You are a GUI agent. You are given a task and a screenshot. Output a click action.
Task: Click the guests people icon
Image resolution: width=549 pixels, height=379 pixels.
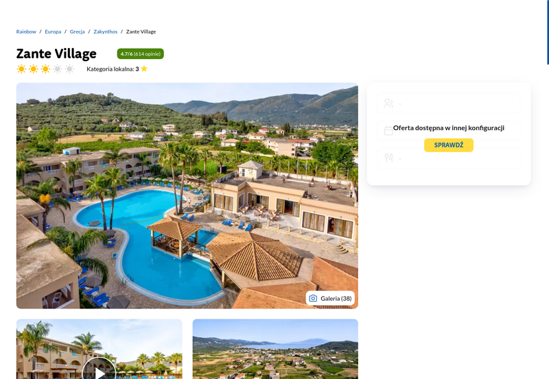388,103
